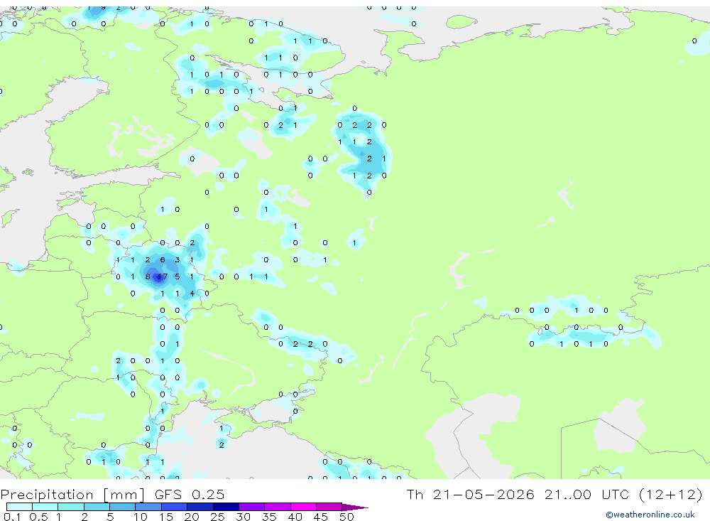Viewport: 710px width, 521px height.
Task: Click the '0.5' legend scale label
Action: tap(38, 517)
